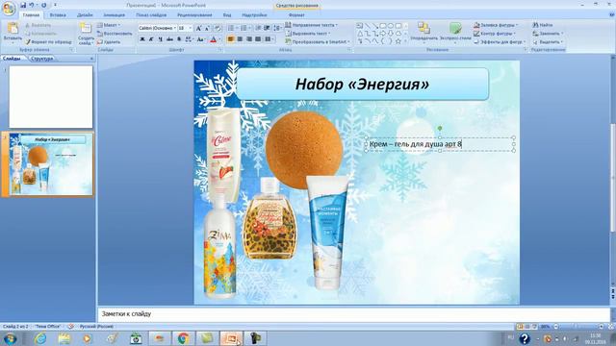Screen dimensions: 616x346
Task: Increase font size with the large A
Action: pos(199,28)
